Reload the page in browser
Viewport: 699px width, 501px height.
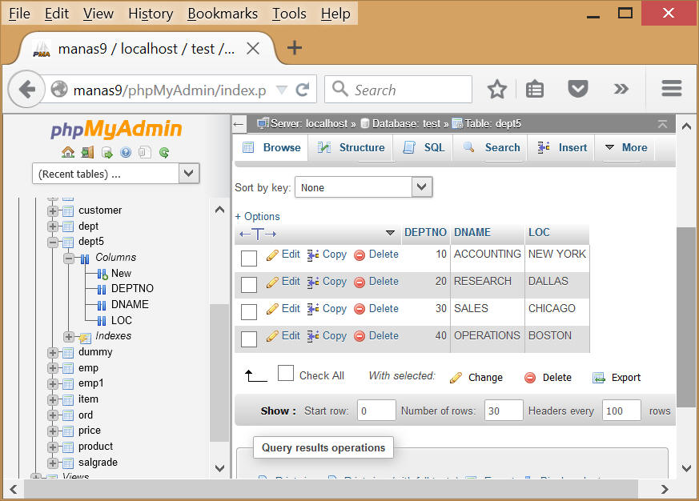[x=303, y=90]
